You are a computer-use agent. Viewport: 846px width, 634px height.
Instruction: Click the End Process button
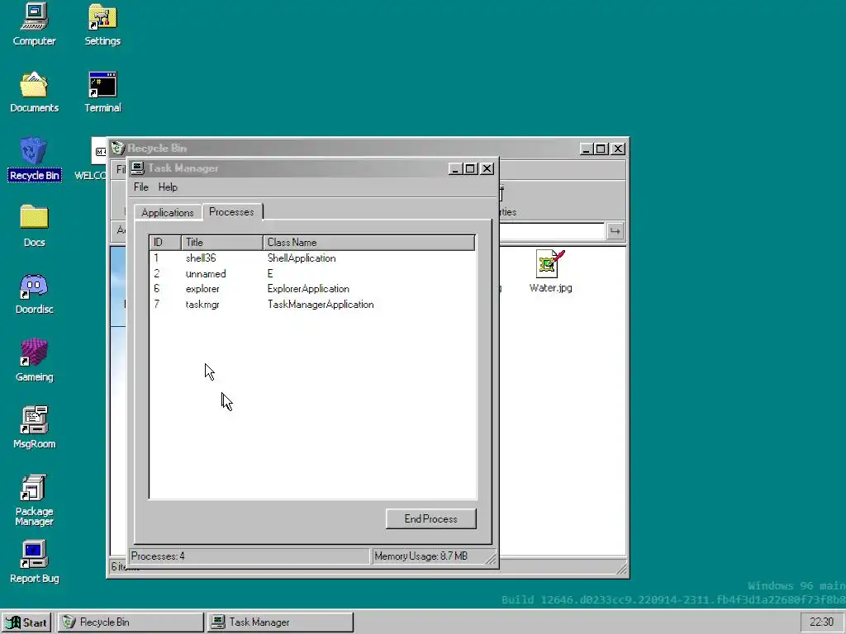[431, 518]
